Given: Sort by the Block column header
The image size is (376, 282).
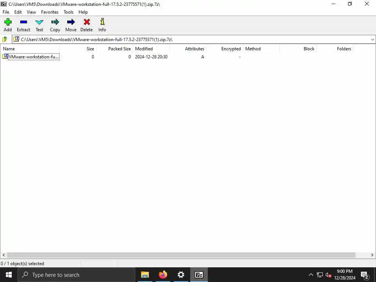Looking at the screenshot, I should coord(298,49).
